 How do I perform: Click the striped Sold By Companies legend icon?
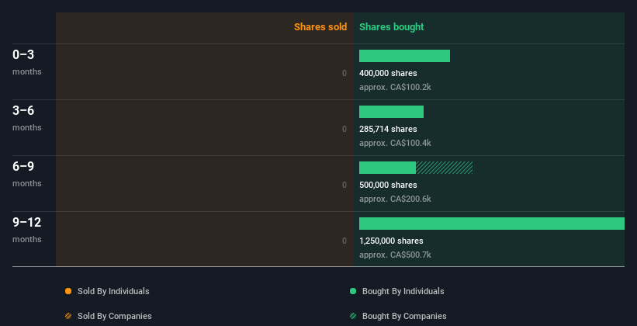[x=68, y=316]
